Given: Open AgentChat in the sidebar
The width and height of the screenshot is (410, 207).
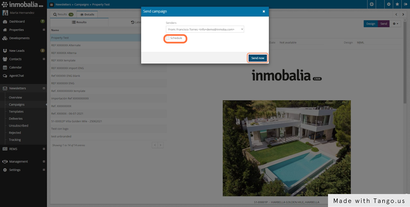Looking at the screenshot, I should (16, 76).
